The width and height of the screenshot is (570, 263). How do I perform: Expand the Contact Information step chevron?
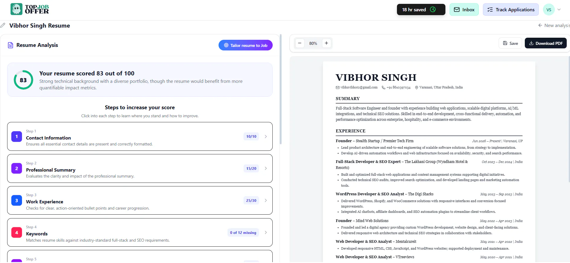click(266, 137)
